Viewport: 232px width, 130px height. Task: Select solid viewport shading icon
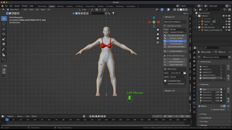coord(181,10)
